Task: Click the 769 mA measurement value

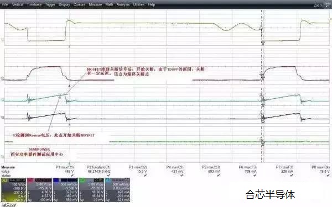Action: tap(251, 171)
